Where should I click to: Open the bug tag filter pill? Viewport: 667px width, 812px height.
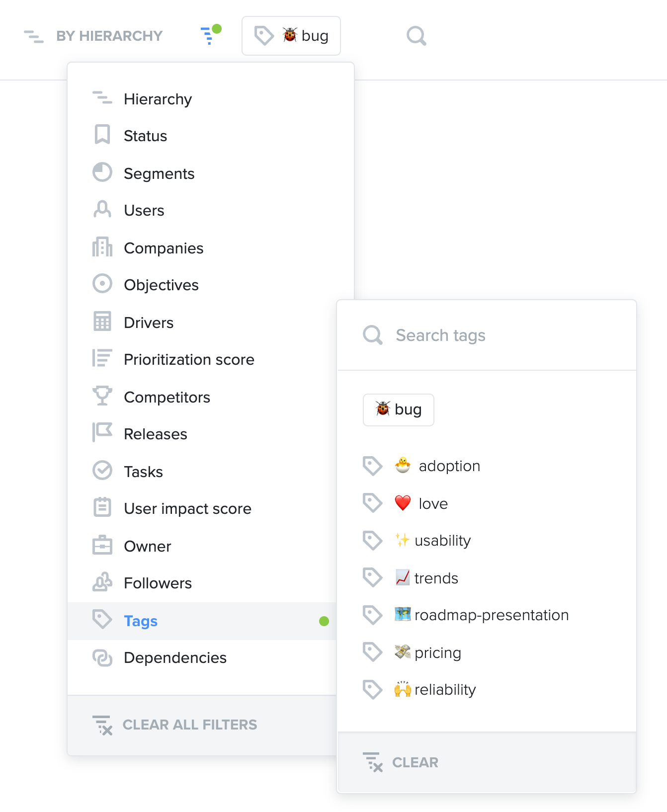[x=291, y=36]
